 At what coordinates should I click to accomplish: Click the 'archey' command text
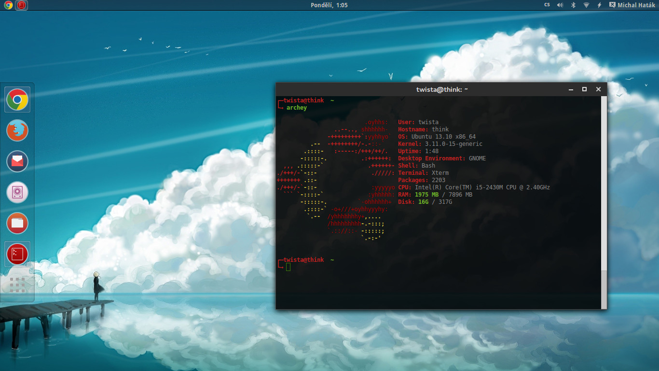point(297,108)
